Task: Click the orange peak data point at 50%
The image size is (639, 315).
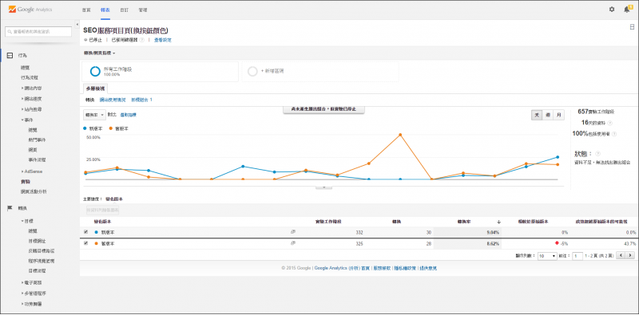Action: point(401,135)
